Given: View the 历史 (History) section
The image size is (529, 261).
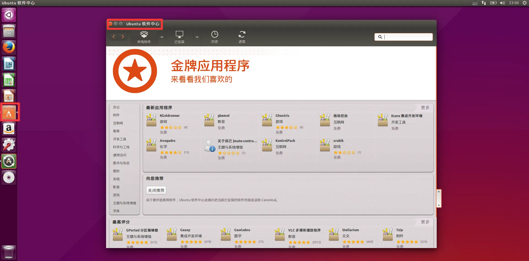Looking at the screenshot, I should point(215,37).
